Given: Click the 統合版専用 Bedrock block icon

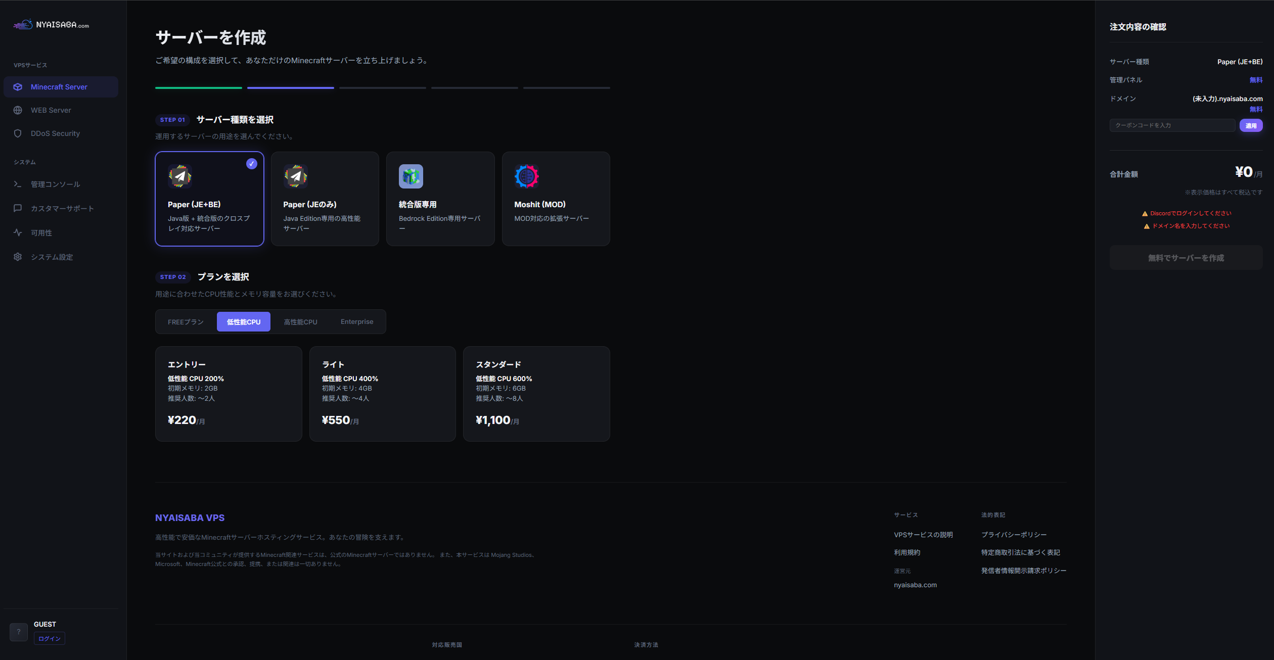Looking at the screenshot, I should (411, 176).
